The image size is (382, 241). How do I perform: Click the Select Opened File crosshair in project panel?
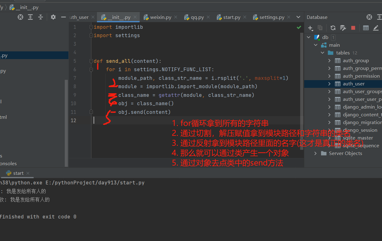[x=20, y=17]
